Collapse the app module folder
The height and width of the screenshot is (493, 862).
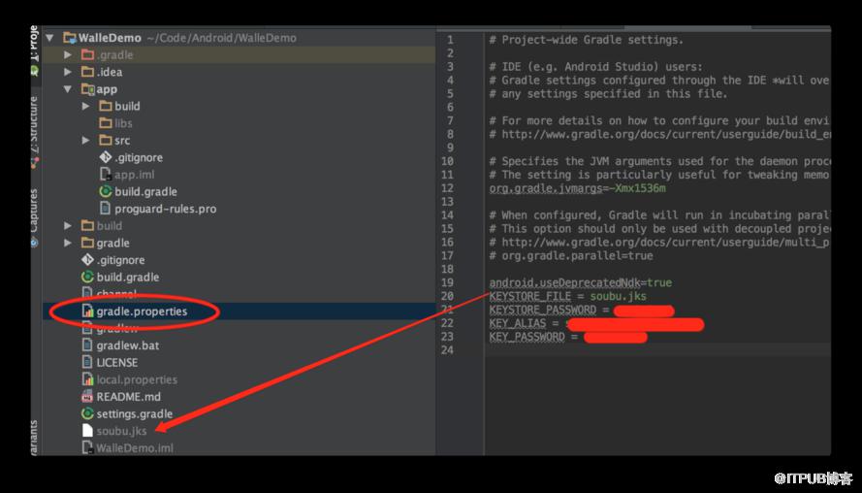pos(68,89)
